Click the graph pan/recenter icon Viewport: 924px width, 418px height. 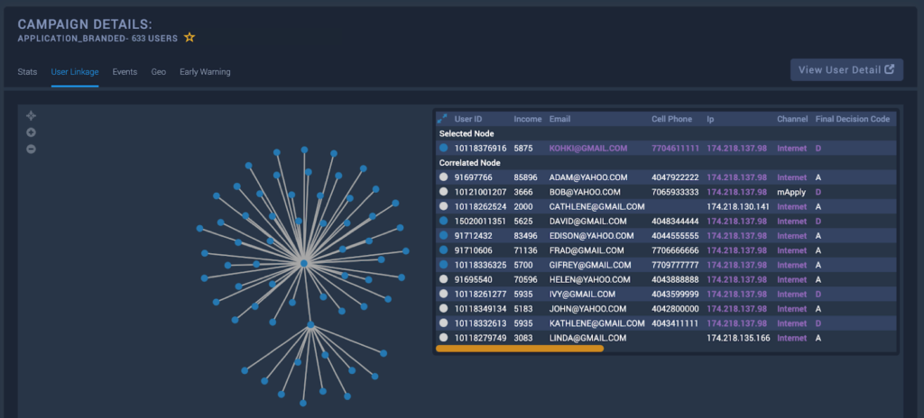(32, 115)
